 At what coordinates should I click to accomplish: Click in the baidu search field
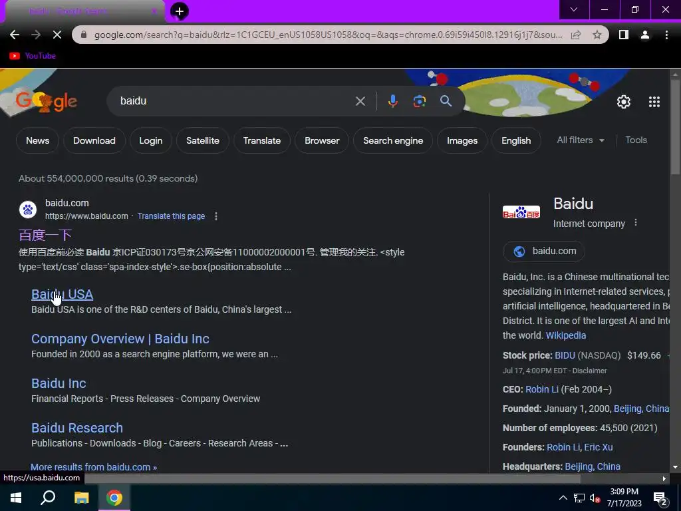[x=235, y=101]
